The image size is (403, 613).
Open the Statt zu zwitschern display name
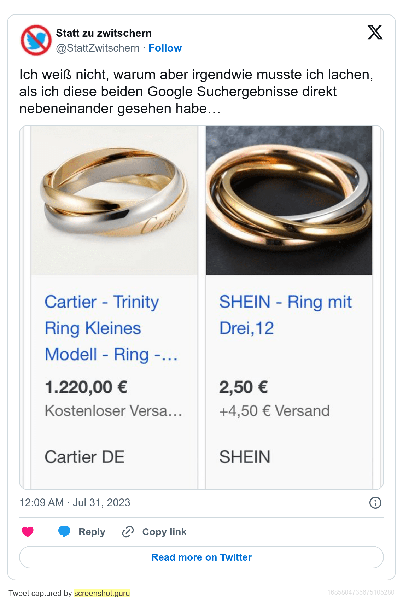pos(104,33)
